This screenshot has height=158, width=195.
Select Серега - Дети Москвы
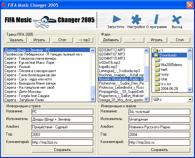click(47, 92)
